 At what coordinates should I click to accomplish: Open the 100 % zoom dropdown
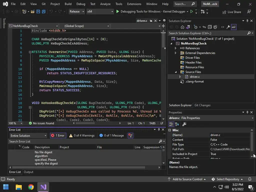pyautogui.click(x=15, y=123)
